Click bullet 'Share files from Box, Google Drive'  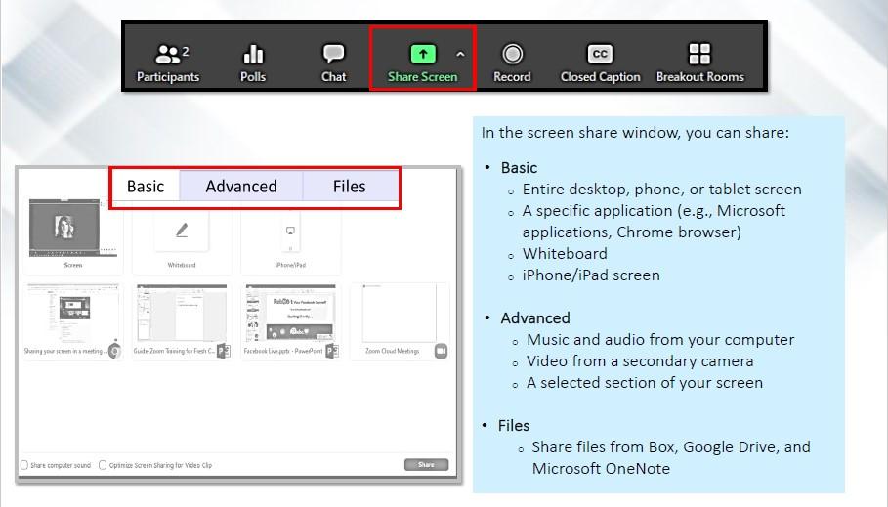(x=671, y=458)
